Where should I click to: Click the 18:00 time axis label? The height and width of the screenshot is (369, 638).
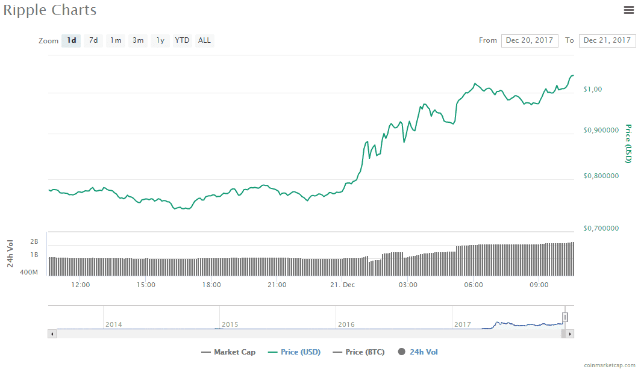click(x=211, y=285)
